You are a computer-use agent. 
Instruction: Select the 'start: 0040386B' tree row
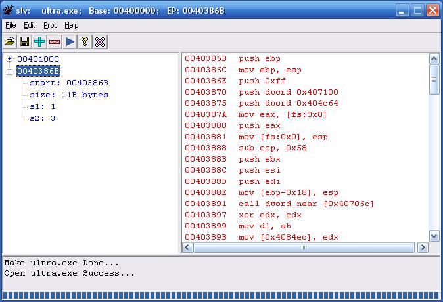click(69, 83)
